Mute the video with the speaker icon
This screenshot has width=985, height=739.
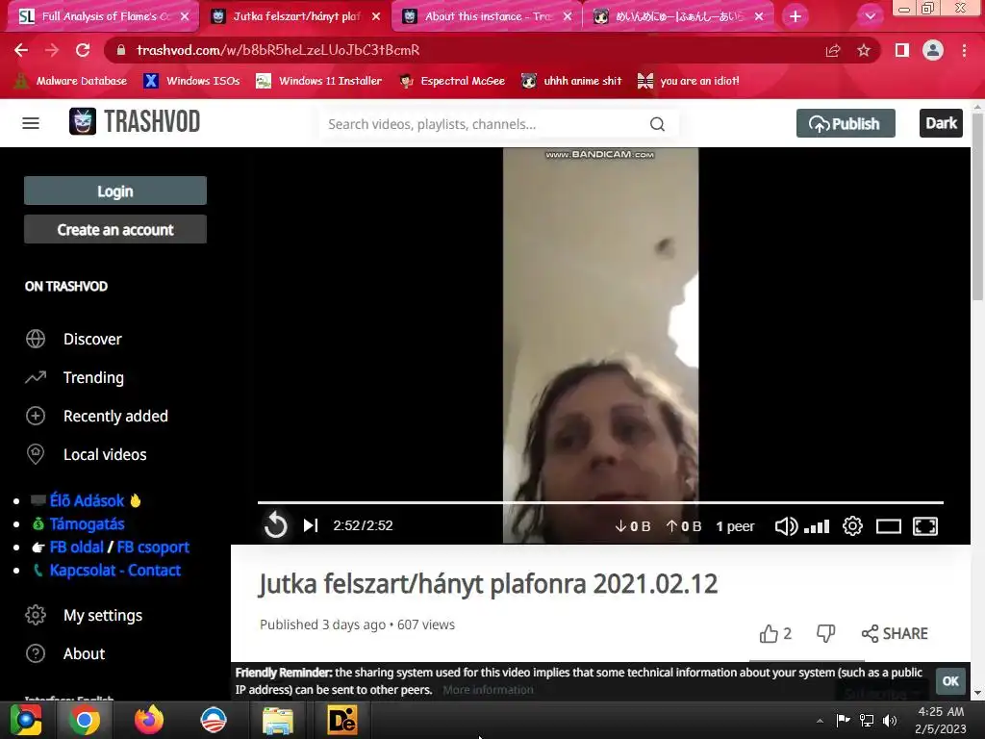tap(786, 526)
